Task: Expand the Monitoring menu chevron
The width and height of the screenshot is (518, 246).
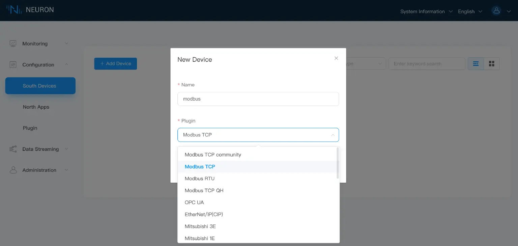Action: [x=66, y=44]
